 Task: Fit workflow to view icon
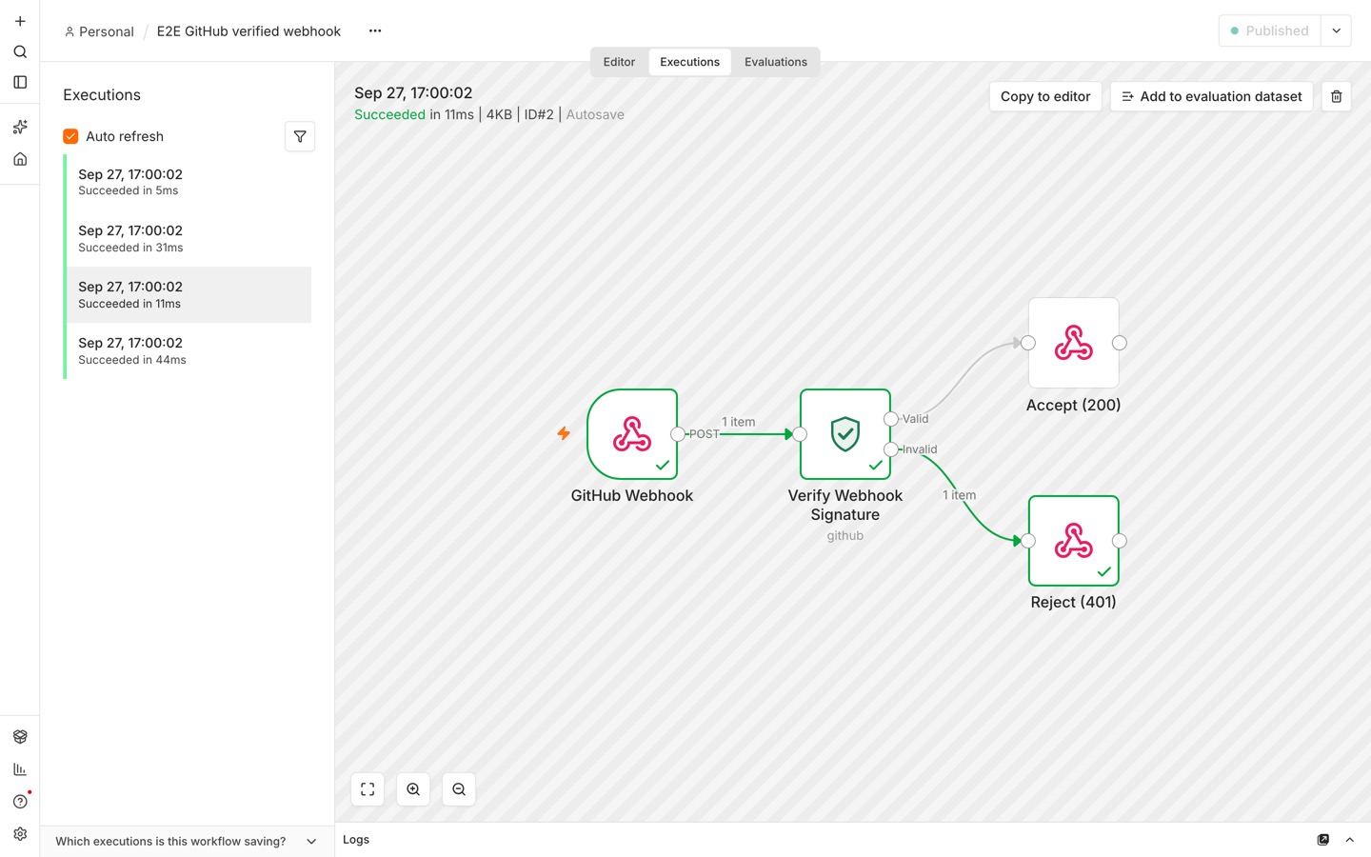coord(368,789)
